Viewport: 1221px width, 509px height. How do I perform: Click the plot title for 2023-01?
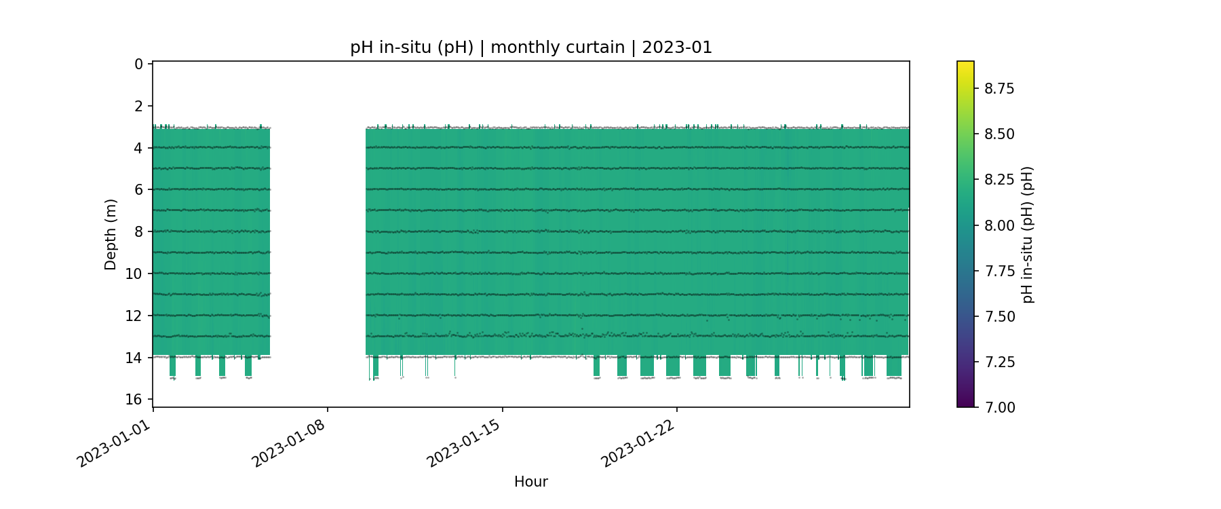point(530,48)
